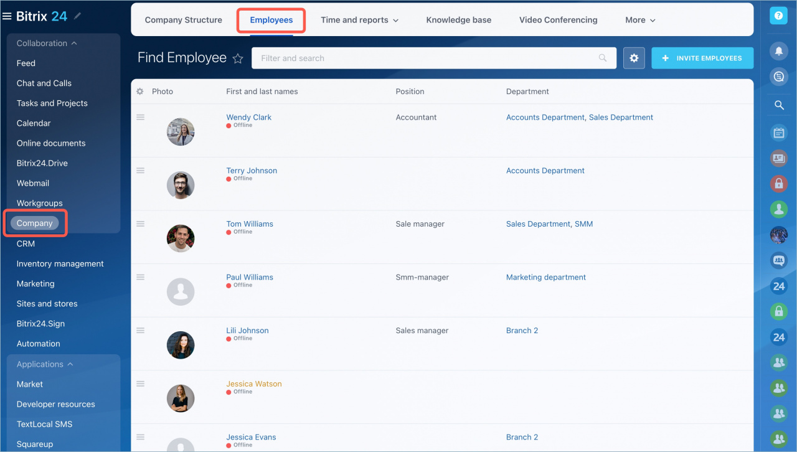The image size is (797, 452).
Task: Open row menu for Lili Johnson
Action: click(x=140, y=331)
